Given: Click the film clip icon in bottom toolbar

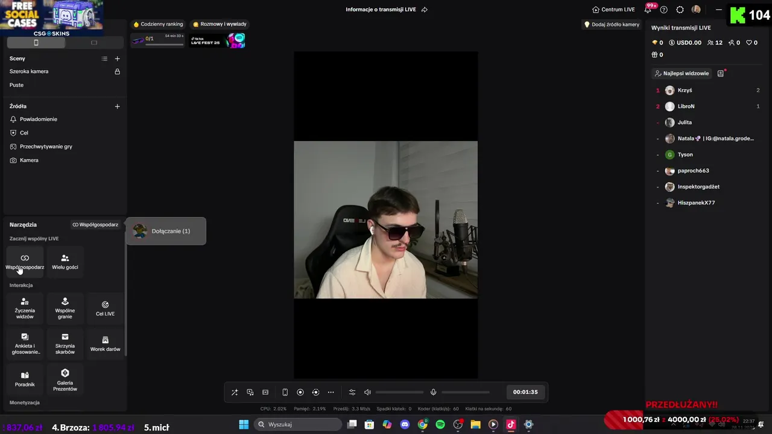Looking at the screenshot, I should click(265, 392).
